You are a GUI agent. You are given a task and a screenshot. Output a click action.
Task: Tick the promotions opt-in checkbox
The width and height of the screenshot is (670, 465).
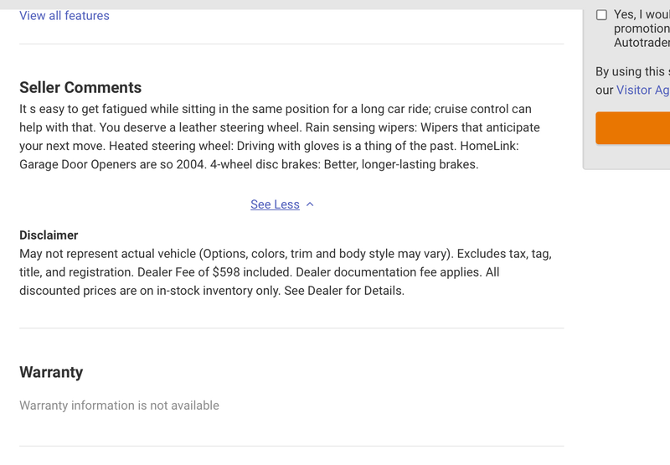[601, 15]
